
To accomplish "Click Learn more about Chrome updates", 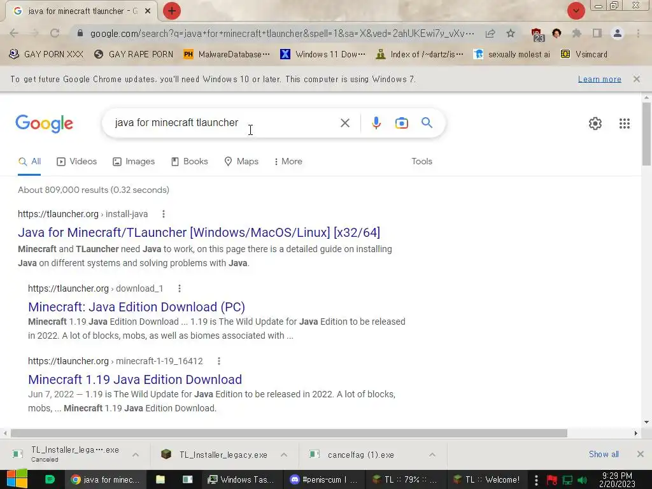I will (599, 79).
